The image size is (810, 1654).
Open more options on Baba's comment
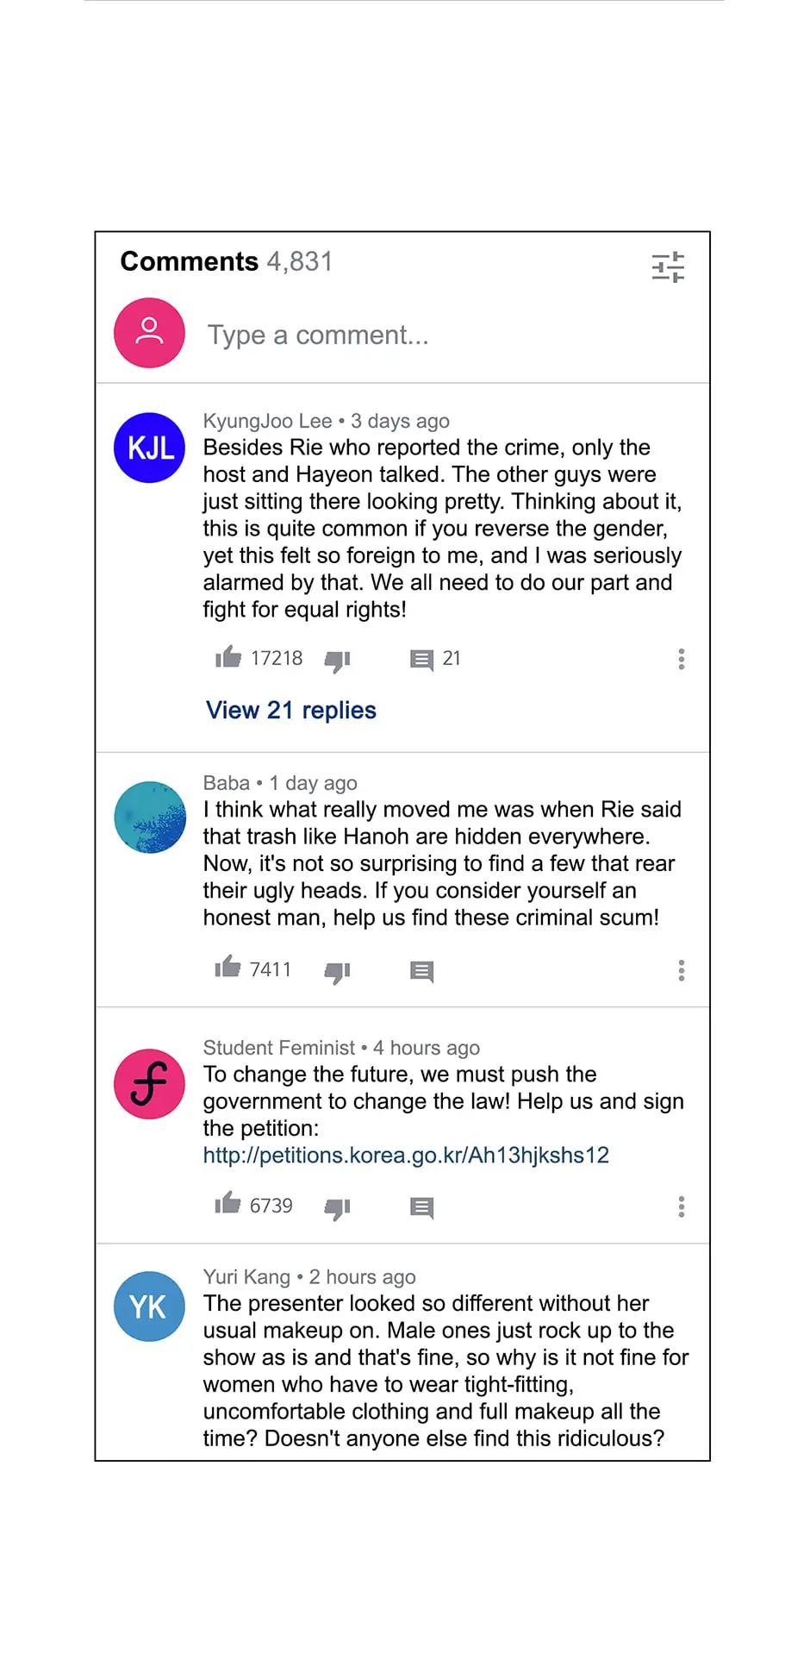pyautogui.click(x=682, y=971)
